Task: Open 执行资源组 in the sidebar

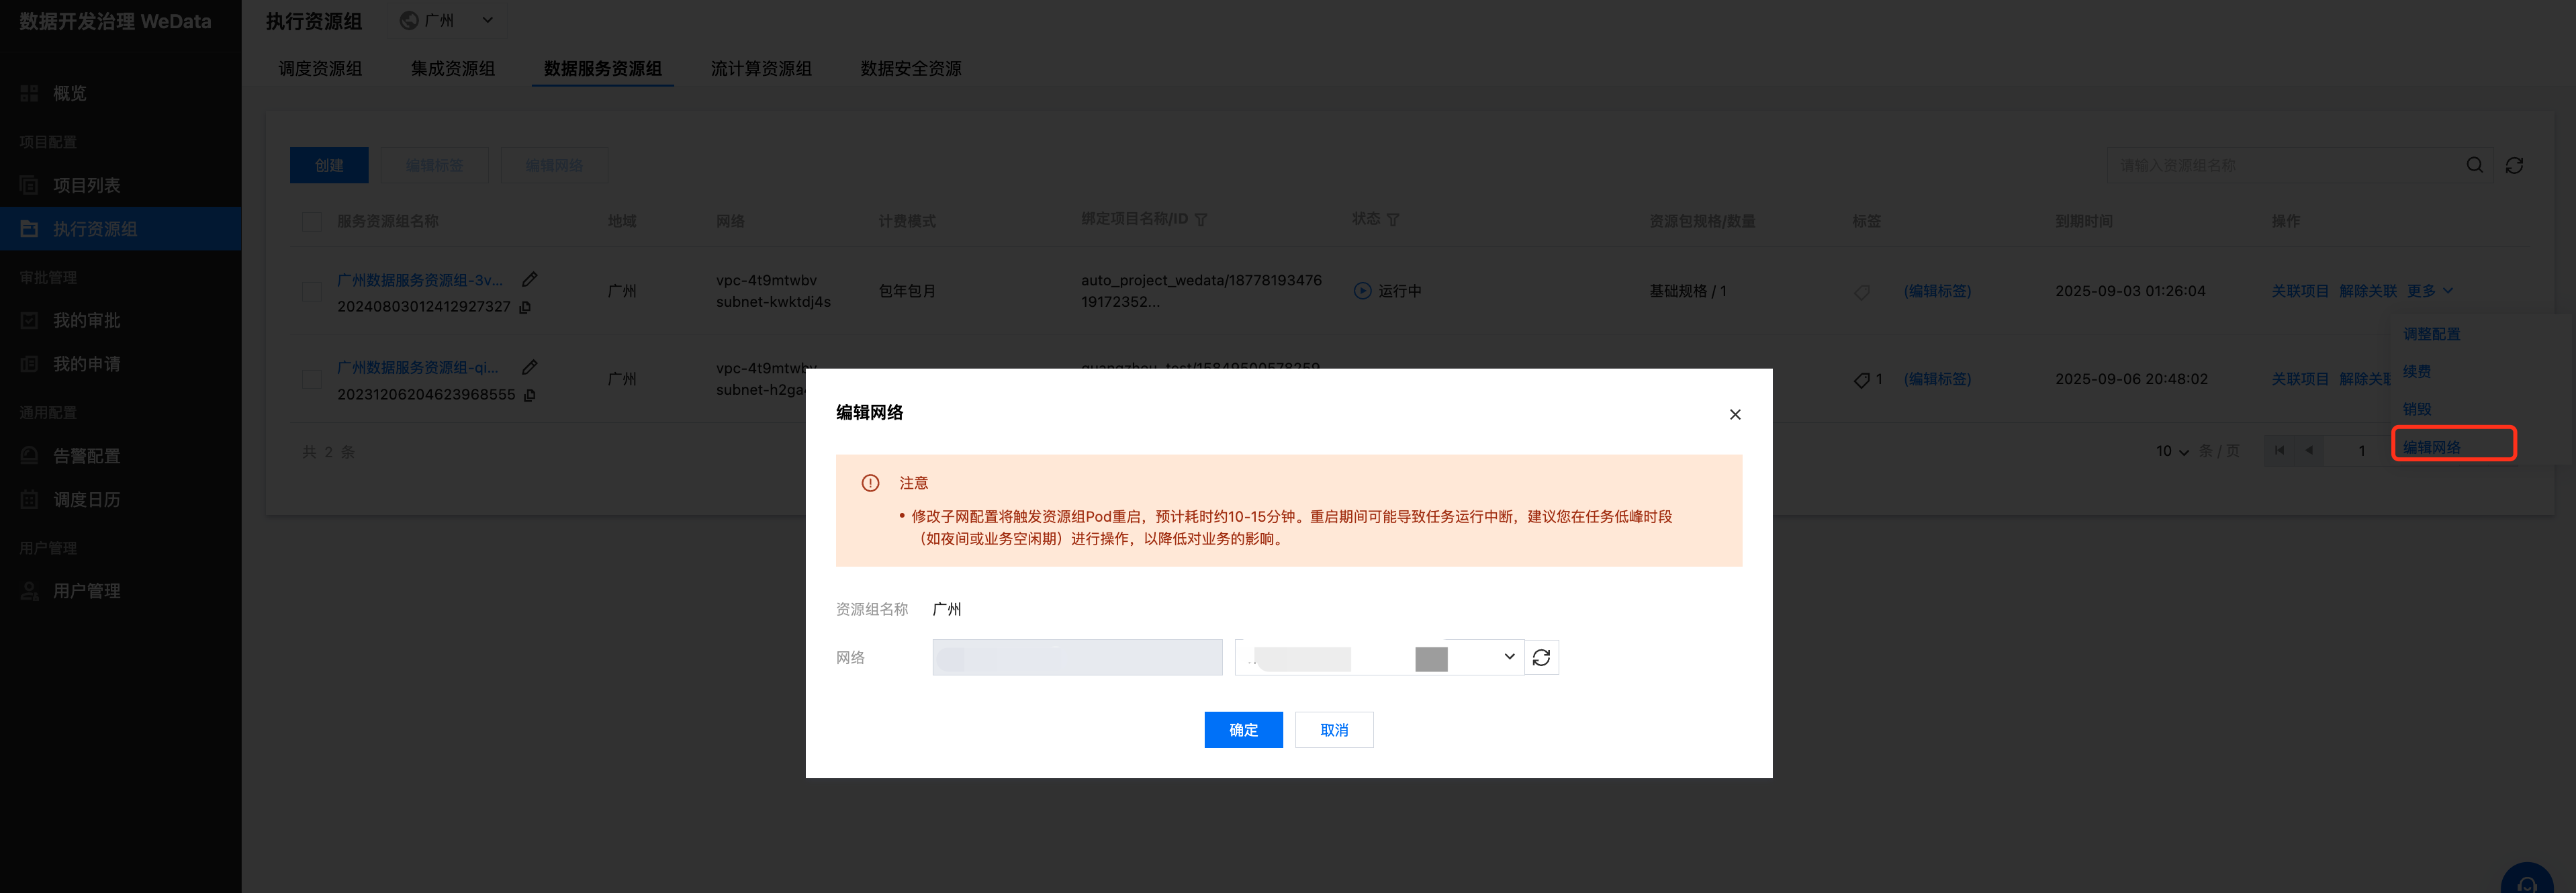Action: pyautogui.click(x=120, y=229)
